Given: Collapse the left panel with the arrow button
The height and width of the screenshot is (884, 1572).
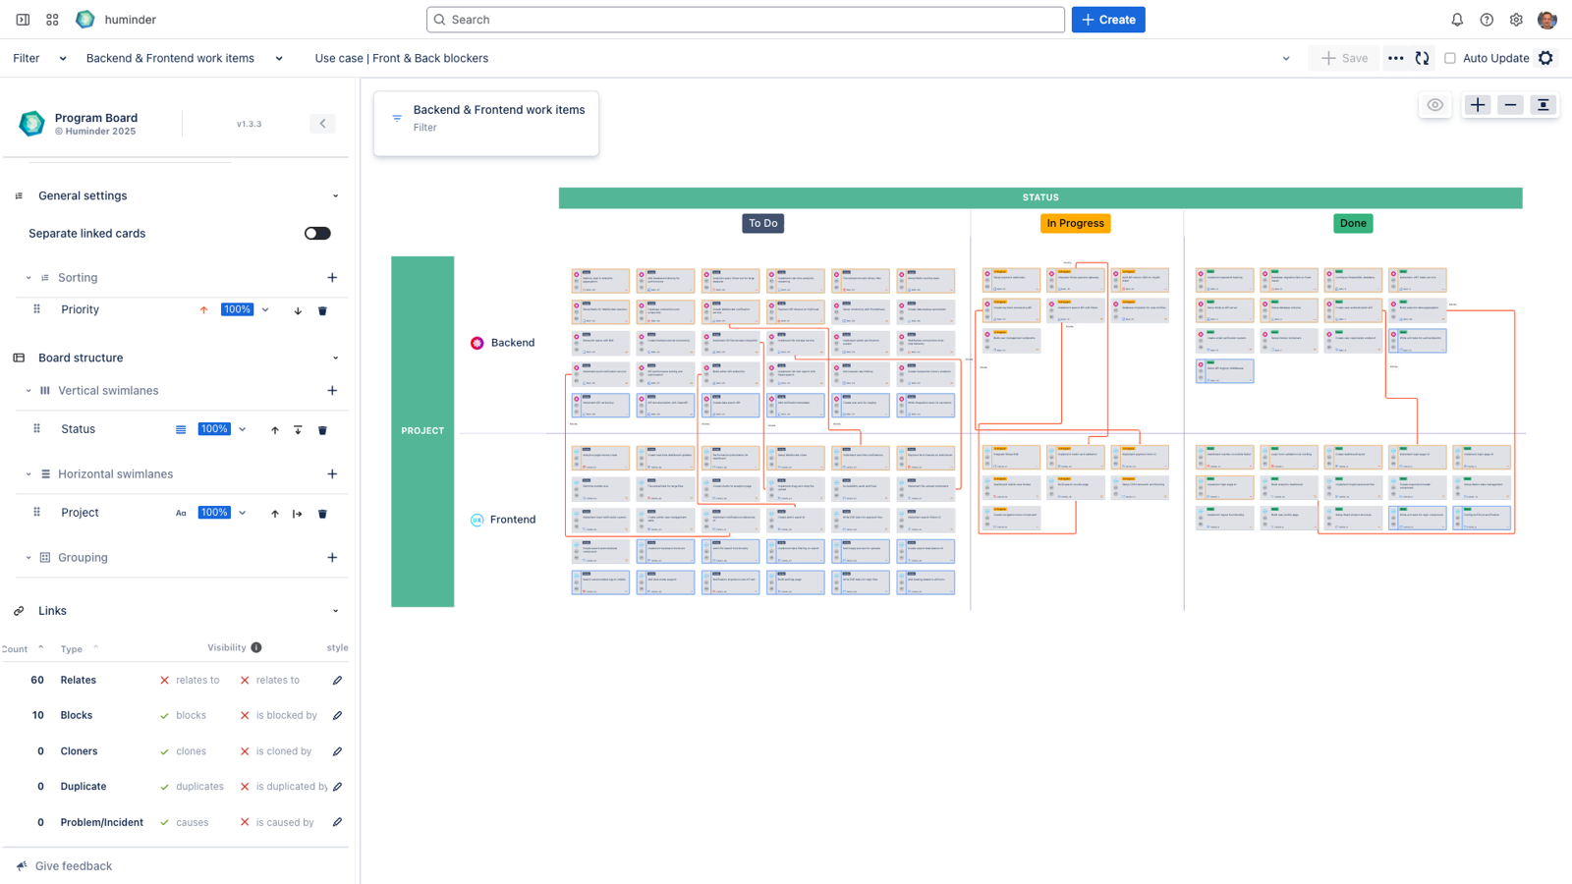Looking at the screenshot, I should coord(322,123).
